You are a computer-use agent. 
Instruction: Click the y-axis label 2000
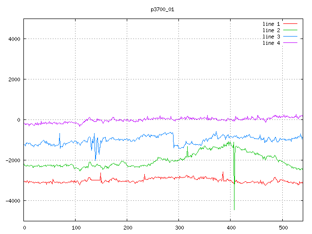(14, 79)
